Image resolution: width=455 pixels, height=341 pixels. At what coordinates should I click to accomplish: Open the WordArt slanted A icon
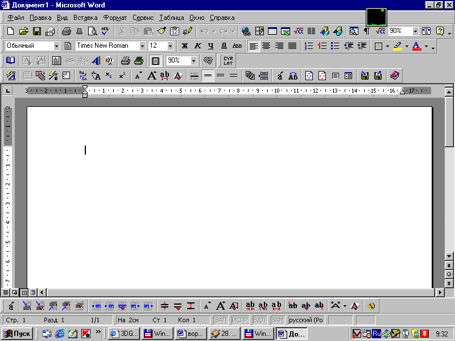96,61
